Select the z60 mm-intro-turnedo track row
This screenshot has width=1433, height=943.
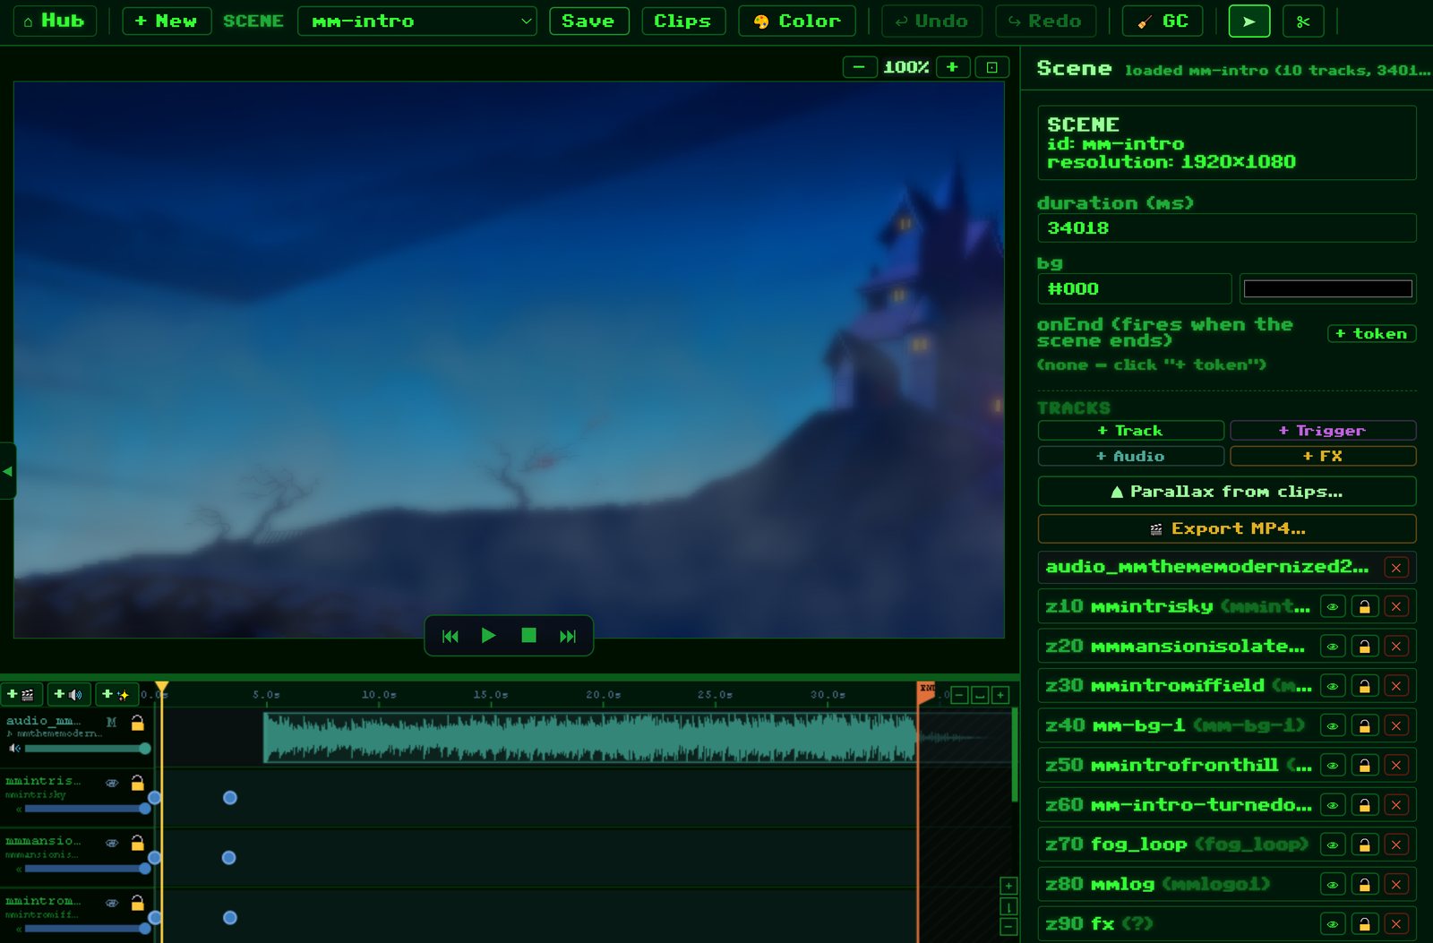1226,805
